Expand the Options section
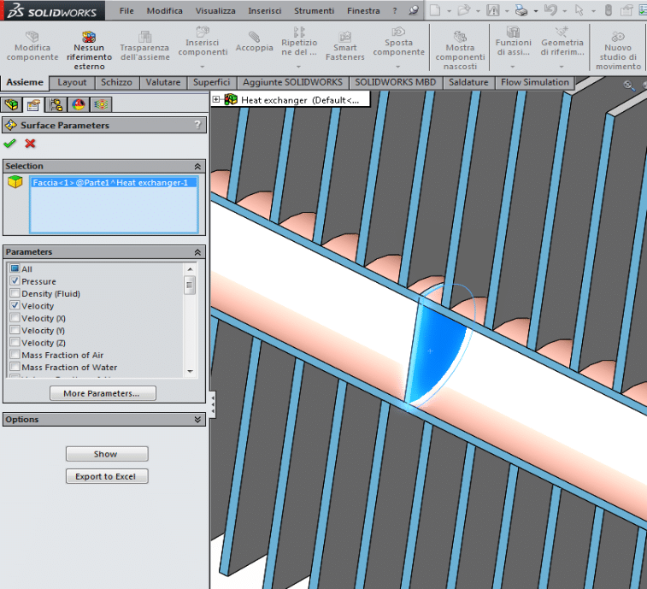The width and height of the screenshot is (647, 589). 197,420
